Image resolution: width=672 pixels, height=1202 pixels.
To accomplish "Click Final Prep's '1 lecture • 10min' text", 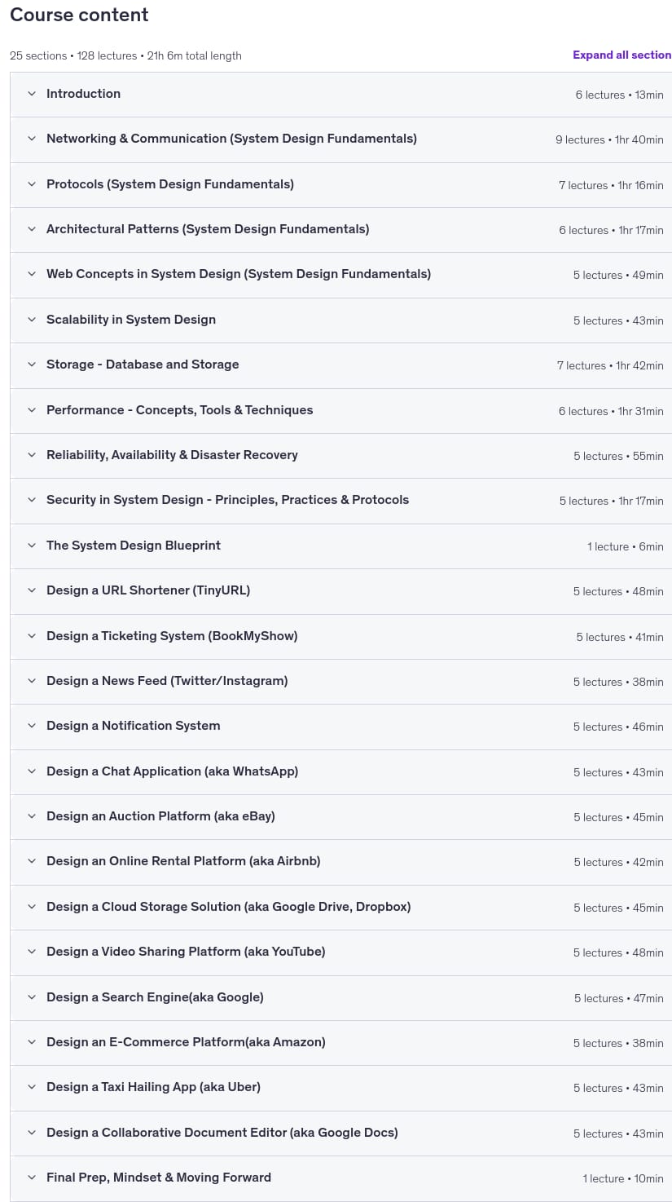I will 623,1179.
